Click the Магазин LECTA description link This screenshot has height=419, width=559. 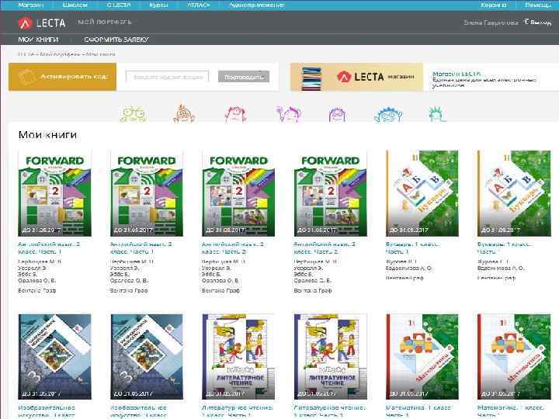click(x=457, y=74)
